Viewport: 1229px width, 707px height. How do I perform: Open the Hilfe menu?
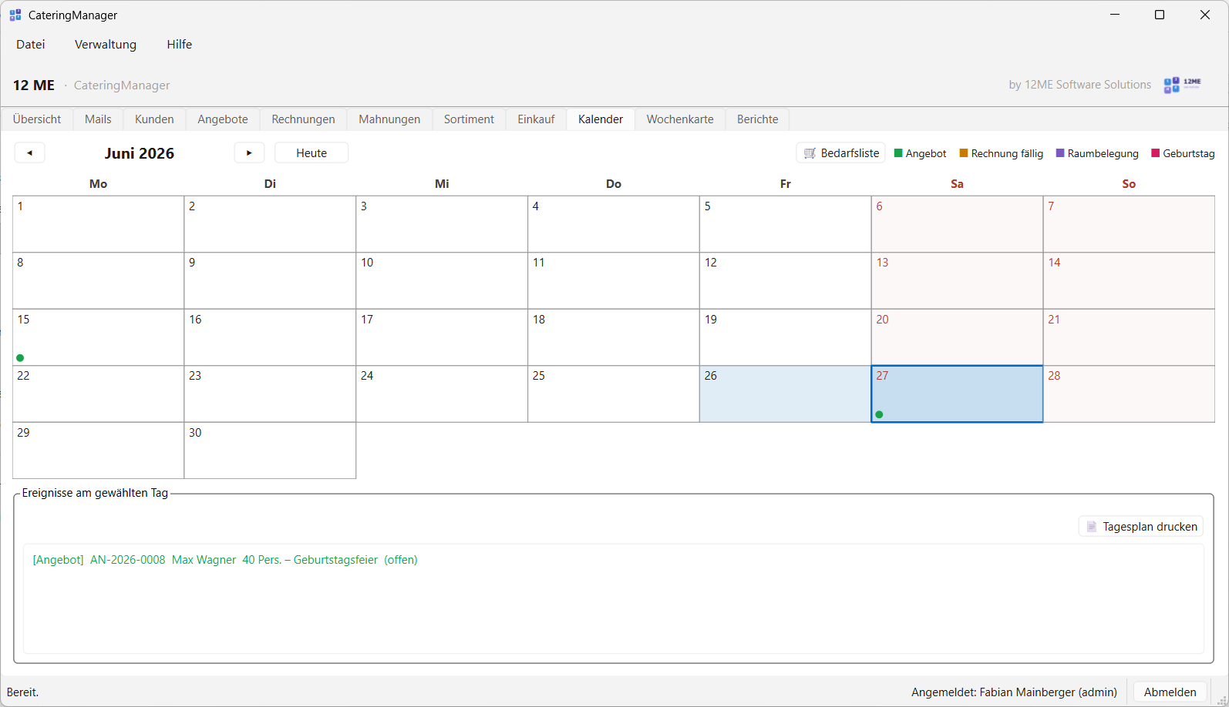click(x=180, y=44)
